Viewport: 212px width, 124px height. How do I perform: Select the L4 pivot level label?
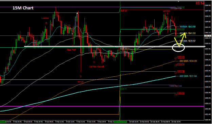click(176, 95)
